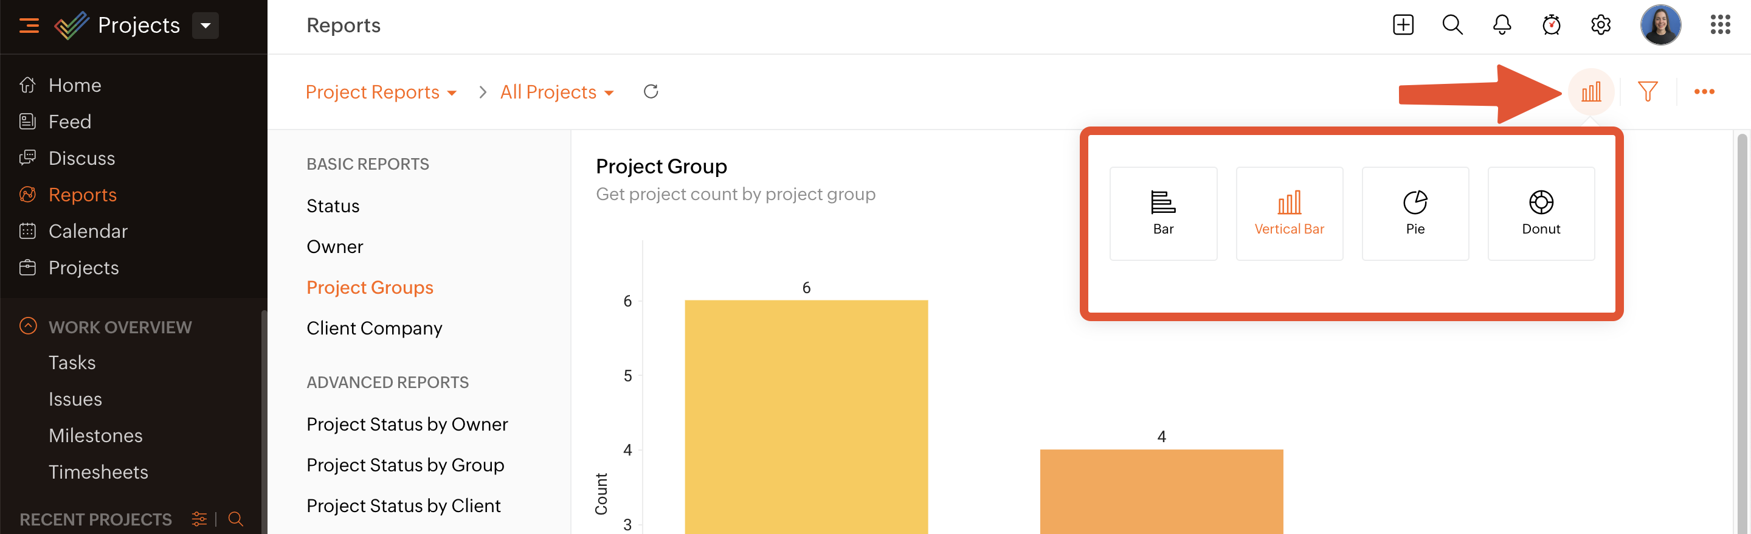Click the page vertical scrollbar
Screen dimensions: 1751x534
(1741, 333)
